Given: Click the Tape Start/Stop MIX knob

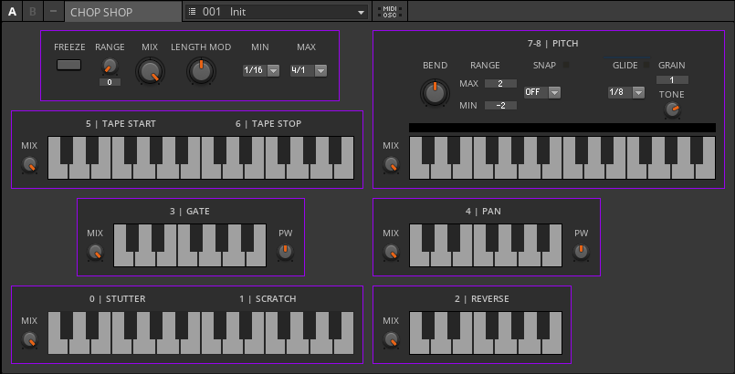Looking at the screenshot, I should pos(29,165).
